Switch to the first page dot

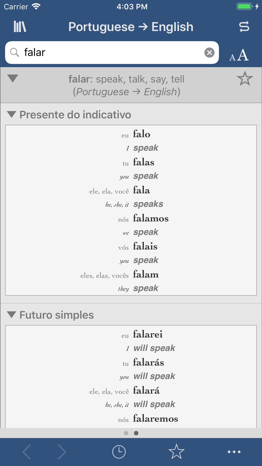coord(126,433)
